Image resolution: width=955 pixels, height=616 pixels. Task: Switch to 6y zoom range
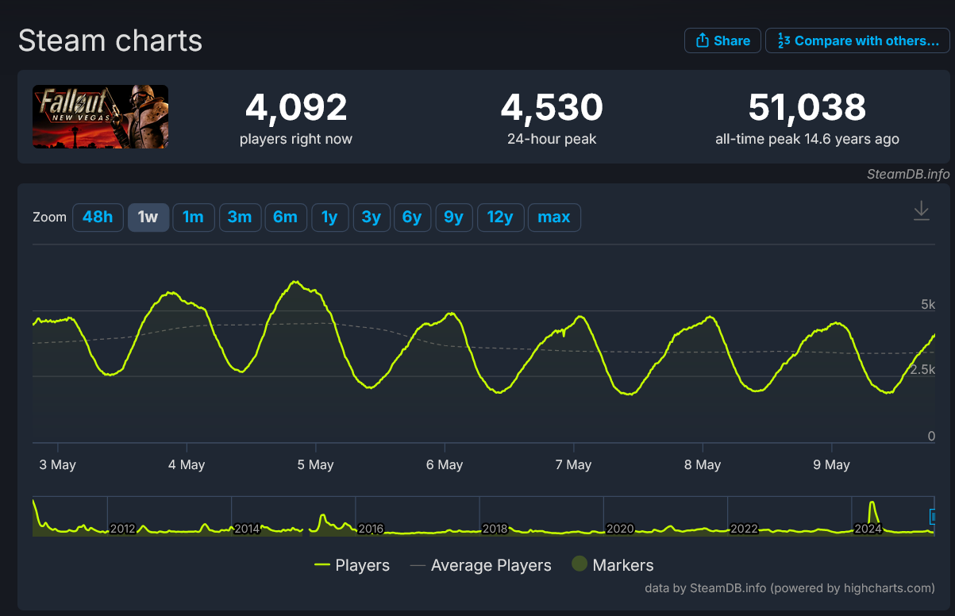(x=412, y=217)
